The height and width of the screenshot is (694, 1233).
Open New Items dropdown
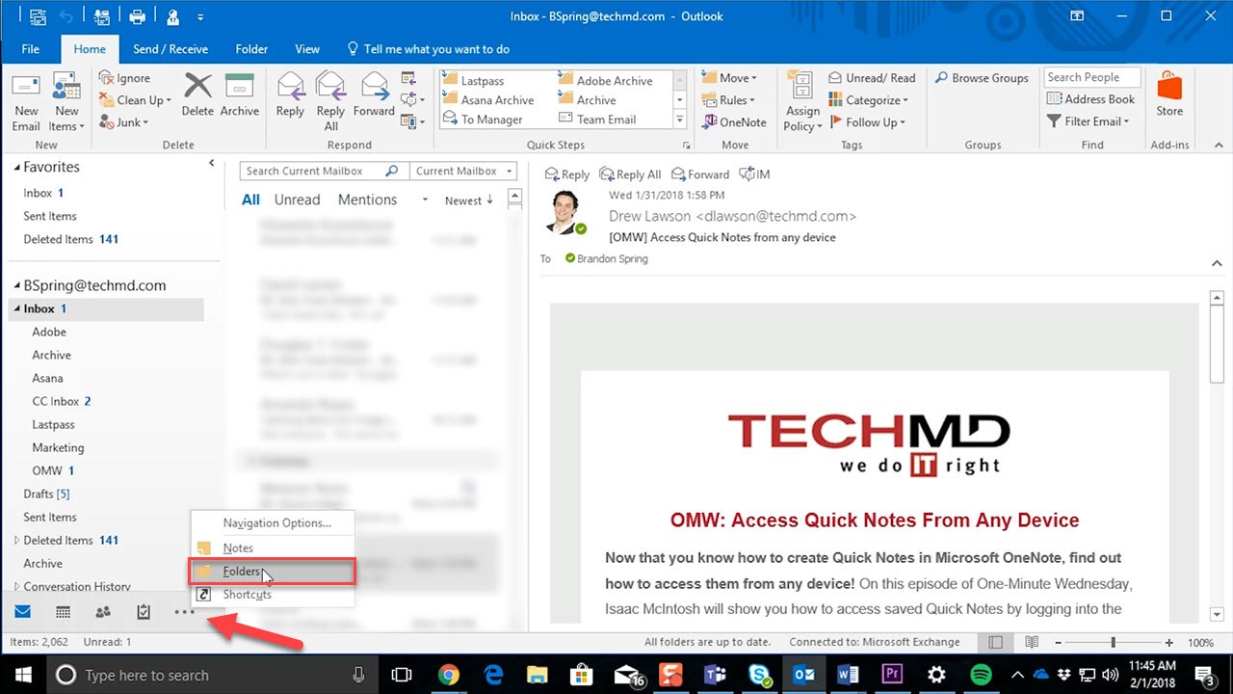(66, 102)
